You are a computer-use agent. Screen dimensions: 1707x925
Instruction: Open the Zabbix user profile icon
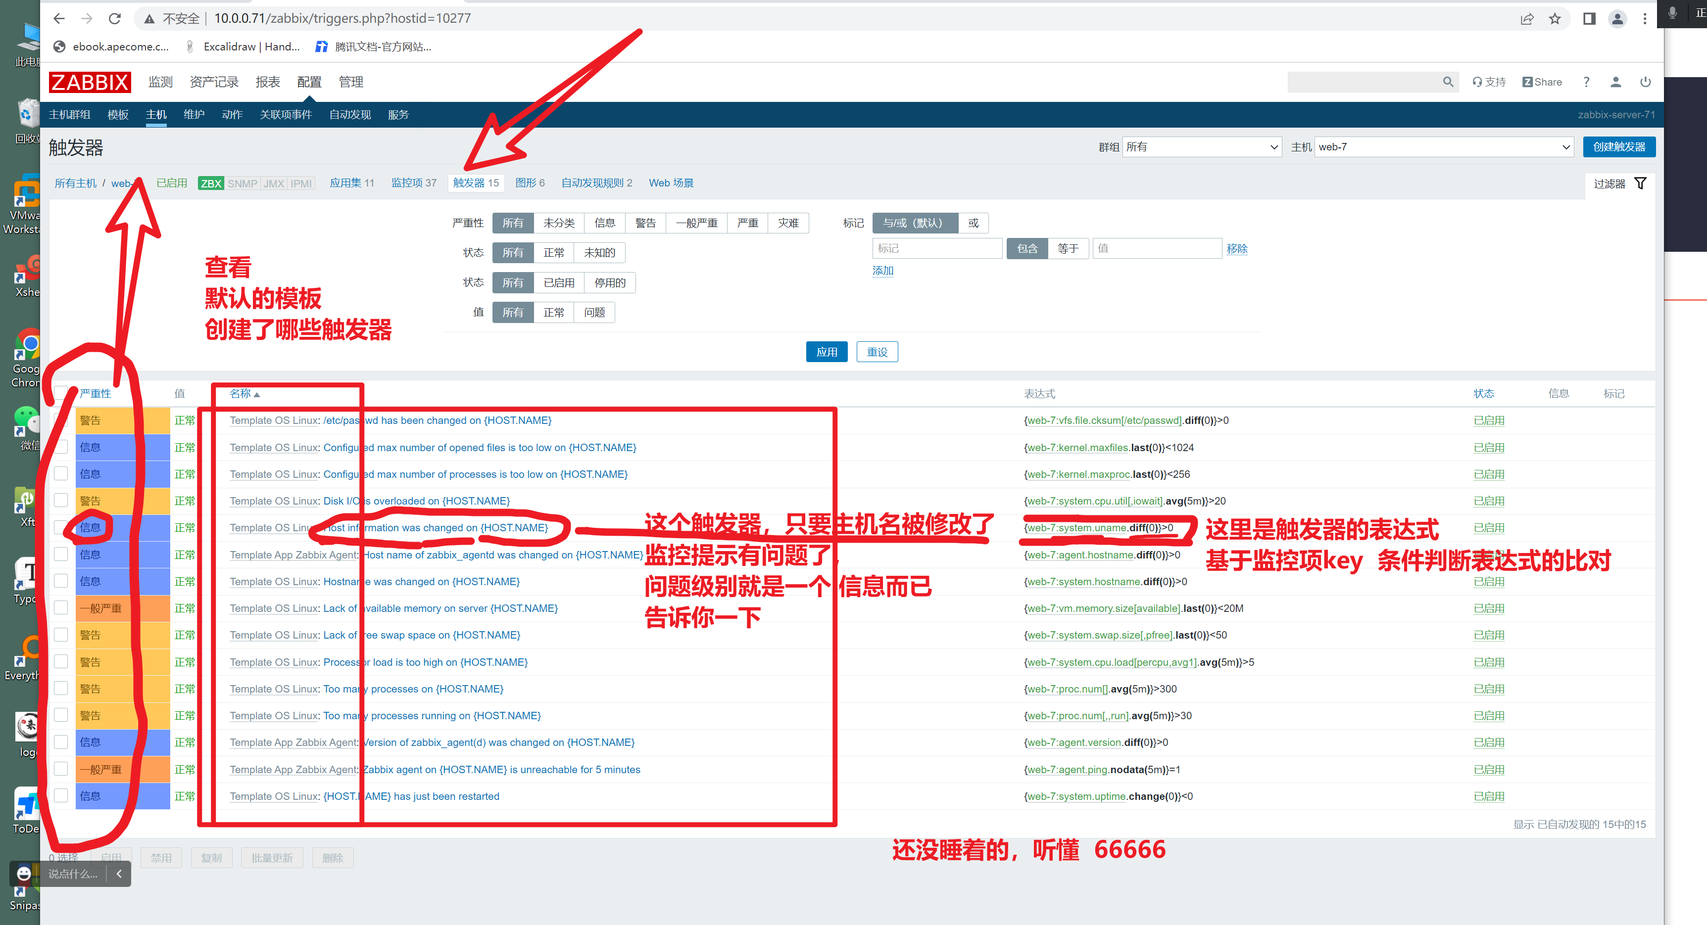[x=1615, y=82]
